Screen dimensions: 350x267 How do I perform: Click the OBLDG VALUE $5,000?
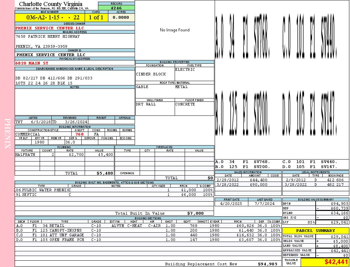(x=341, y=241)
